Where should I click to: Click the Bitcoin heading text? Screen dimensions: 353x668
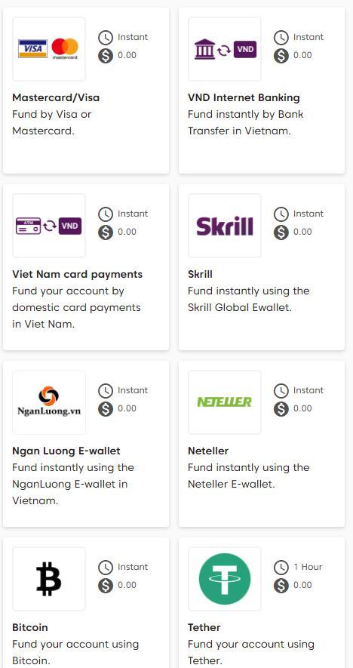point(30,627)
